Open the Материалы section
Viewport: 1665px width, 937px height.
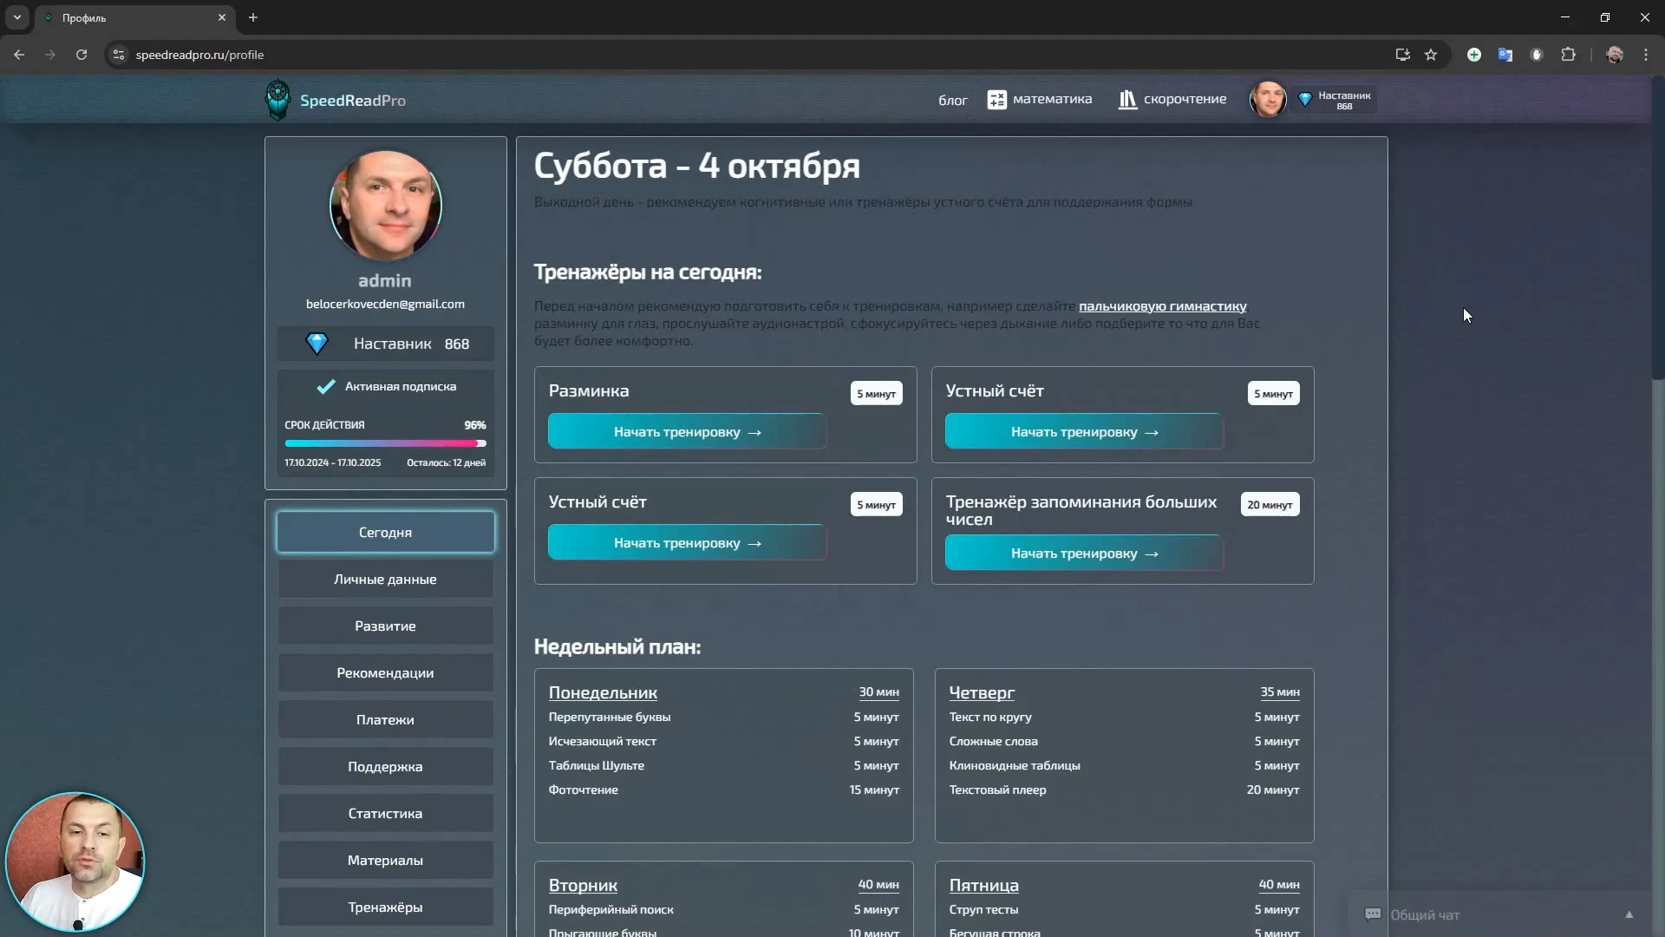(x=386, y=860)
